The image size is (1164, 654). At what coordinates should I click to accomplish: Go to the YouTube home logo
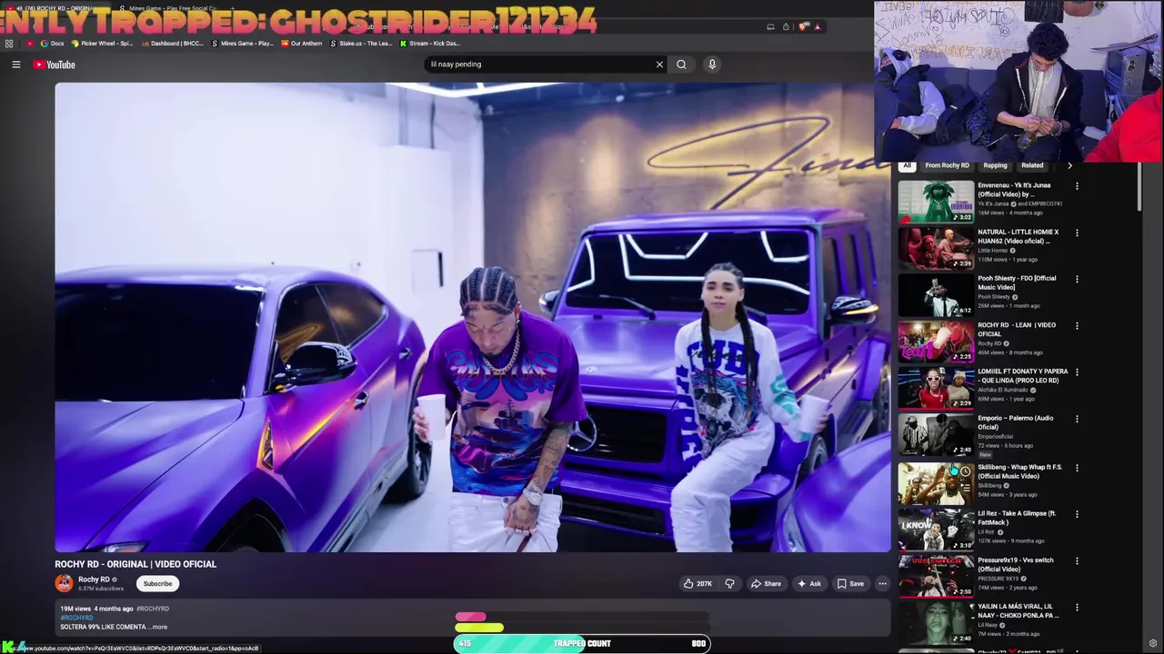click(55, 64)
